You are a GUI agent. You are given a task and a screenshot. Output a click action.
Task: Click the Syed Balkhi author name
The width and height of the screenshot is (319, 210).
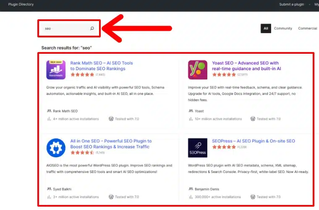click(62, 189)
